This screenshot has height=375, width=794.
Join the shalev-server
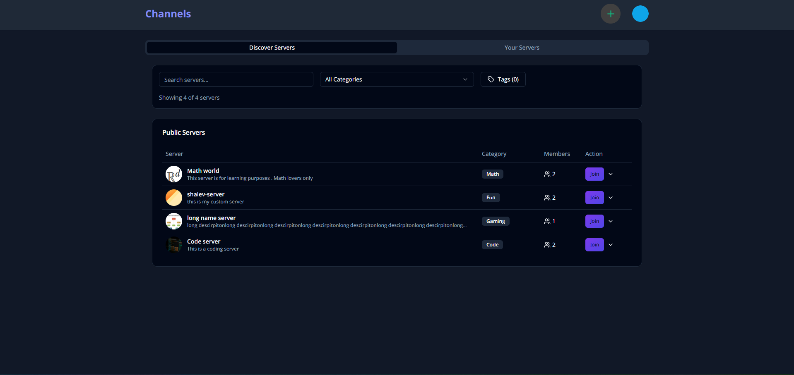coord(594,198)
